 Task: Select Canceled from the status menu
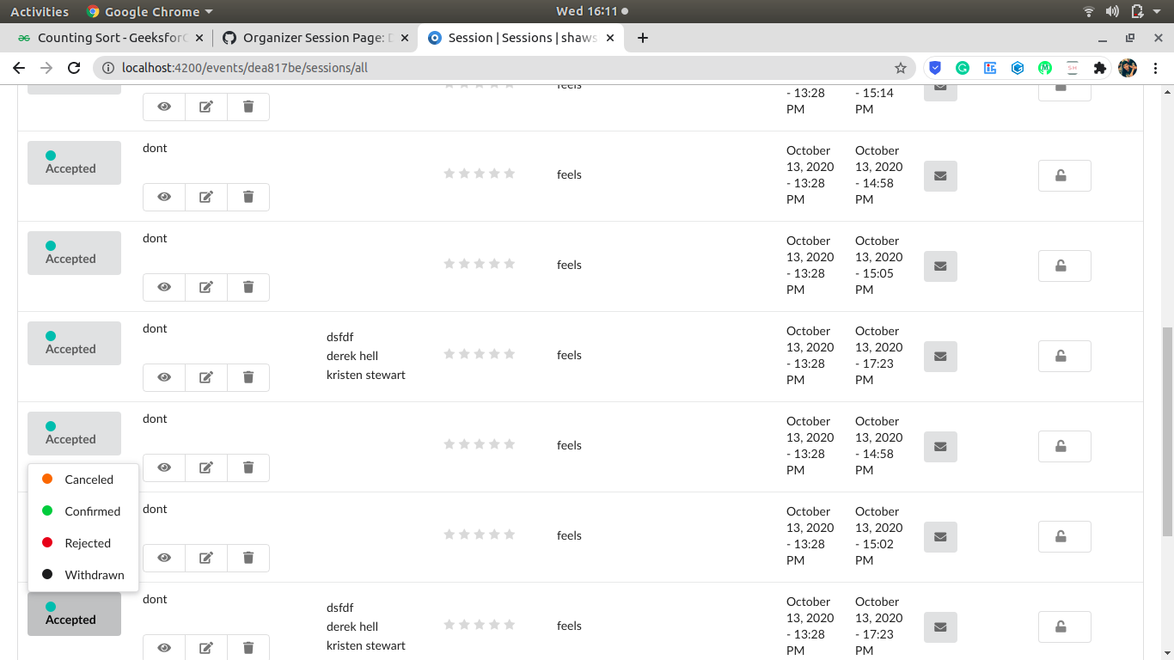point(83,480)
